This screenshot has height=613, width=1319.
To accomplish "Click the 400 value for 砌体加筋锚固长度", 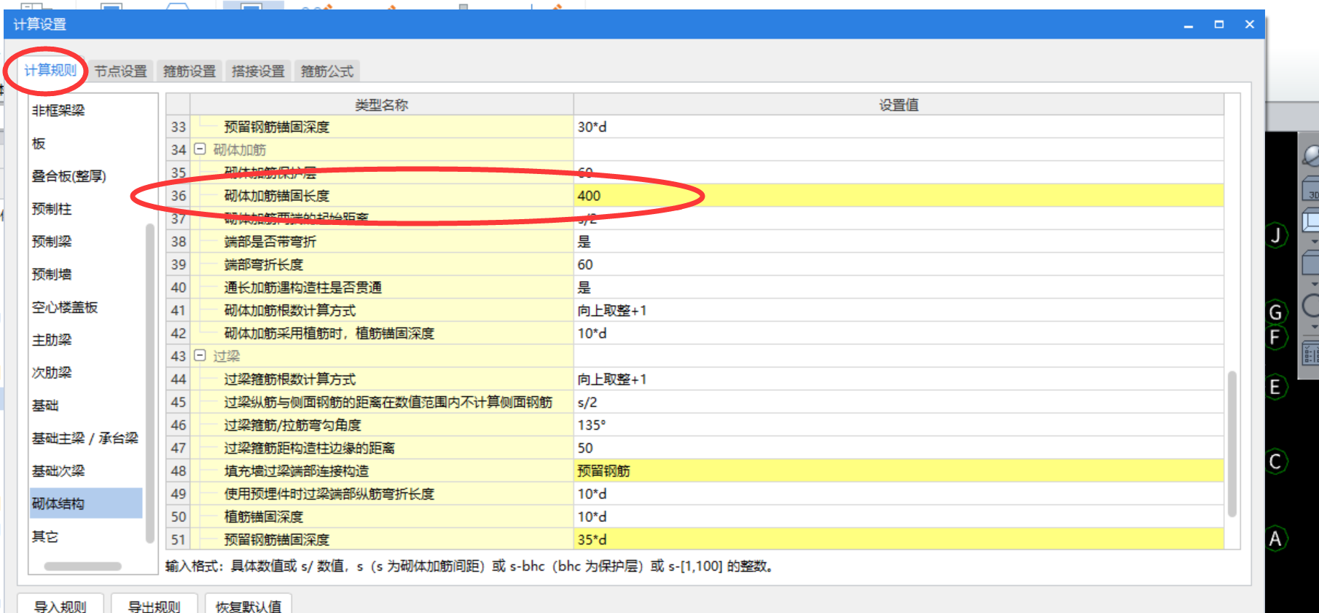I will [x=899, y=196].
